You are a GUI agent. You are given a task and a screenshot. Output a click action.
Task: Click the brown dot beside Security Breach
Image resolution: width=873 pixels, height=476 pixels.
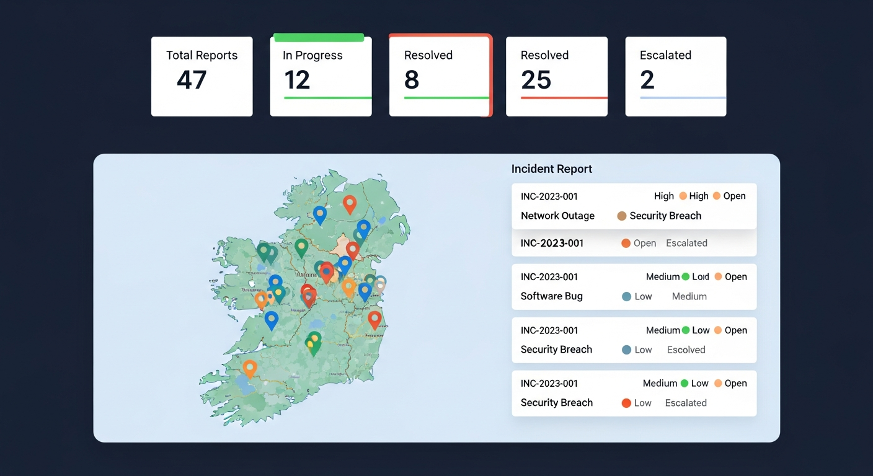coord(622,216)
